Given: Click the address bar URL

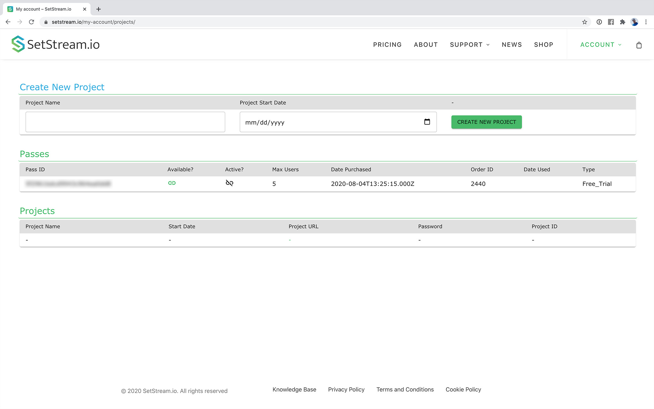Looking at the screenshot, I should [x=93, y=22].
